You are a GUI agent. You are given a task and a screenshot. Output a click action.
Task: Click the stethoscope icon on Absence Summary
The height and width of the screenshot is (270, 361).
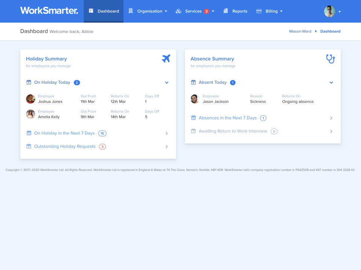click(x=331, y=59)
